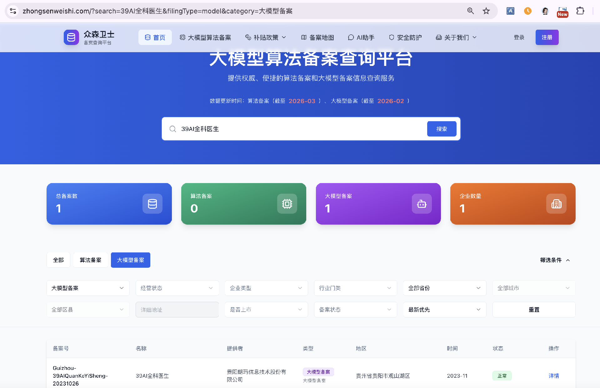Viewport: 600px width, 388px height.
Task: Click the 大模型备案 type tag in row
Action: click(318, 372)
